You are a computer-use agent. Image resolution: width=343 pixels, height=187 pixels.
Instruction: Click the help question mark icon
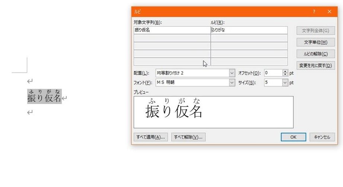coord(314,12)
